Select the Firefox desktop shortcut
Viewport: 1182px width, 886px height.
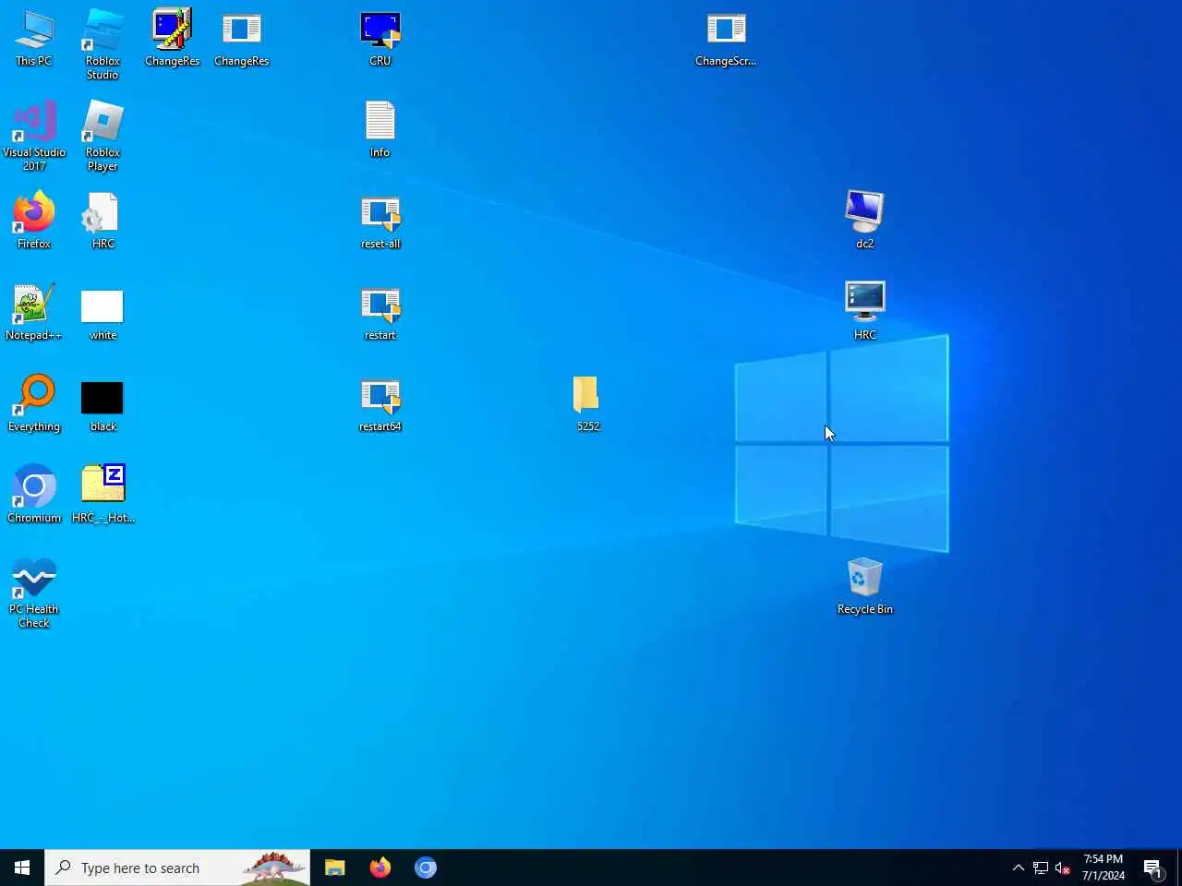point(34,221)
